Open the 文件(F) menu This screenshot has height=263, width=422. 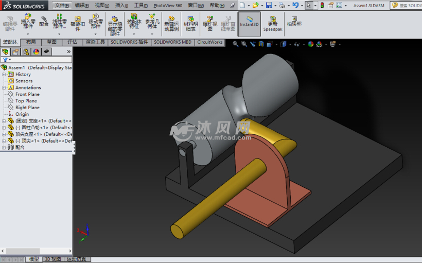tap(62, 5)
